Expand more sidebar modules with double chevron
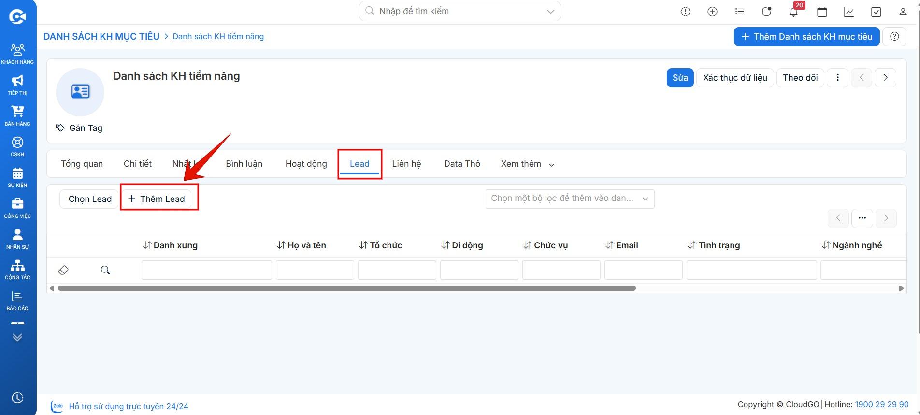Screen dimensions: 920x415 17,337
